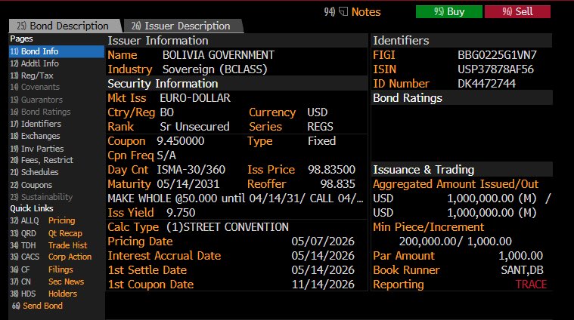Screen dimensions: 574x320
Task: Open the CF Filings quick link
Action: click(42, 269)
